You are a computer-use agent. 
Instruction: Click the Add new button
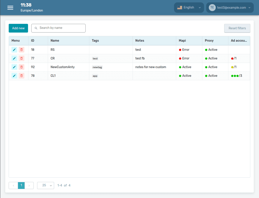click(x=18, y=28)
